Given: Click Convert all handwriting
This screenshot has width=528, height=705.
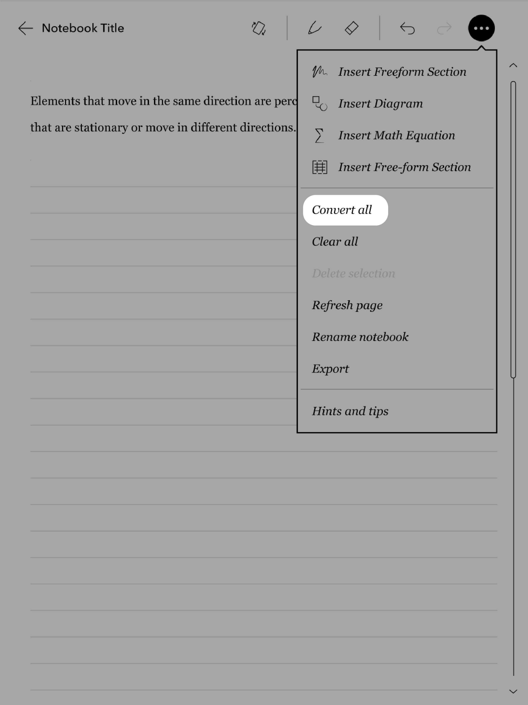Looking at the screenshot, I should click(x=342, y=209).
